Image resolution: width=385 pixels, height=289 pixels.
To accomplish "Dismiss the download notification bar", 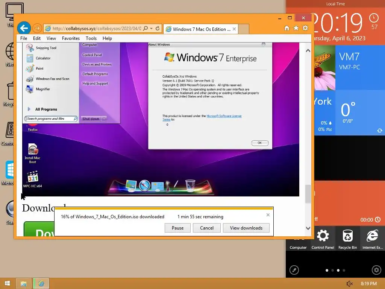I will click(268, 215).
